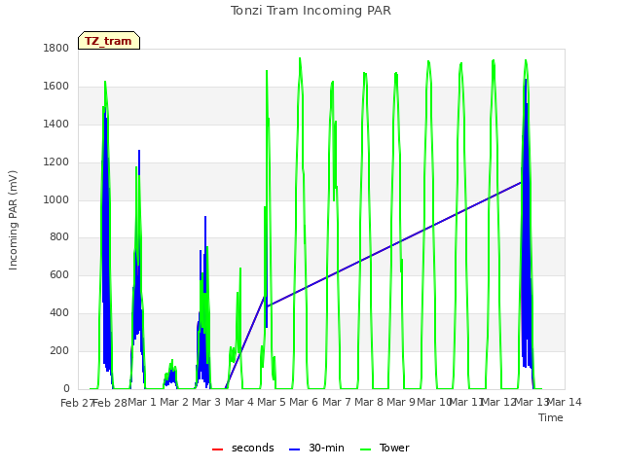Click the Mar 9 x-axis date label
This screenshot has height=467, width=623.
coord(401,402)
